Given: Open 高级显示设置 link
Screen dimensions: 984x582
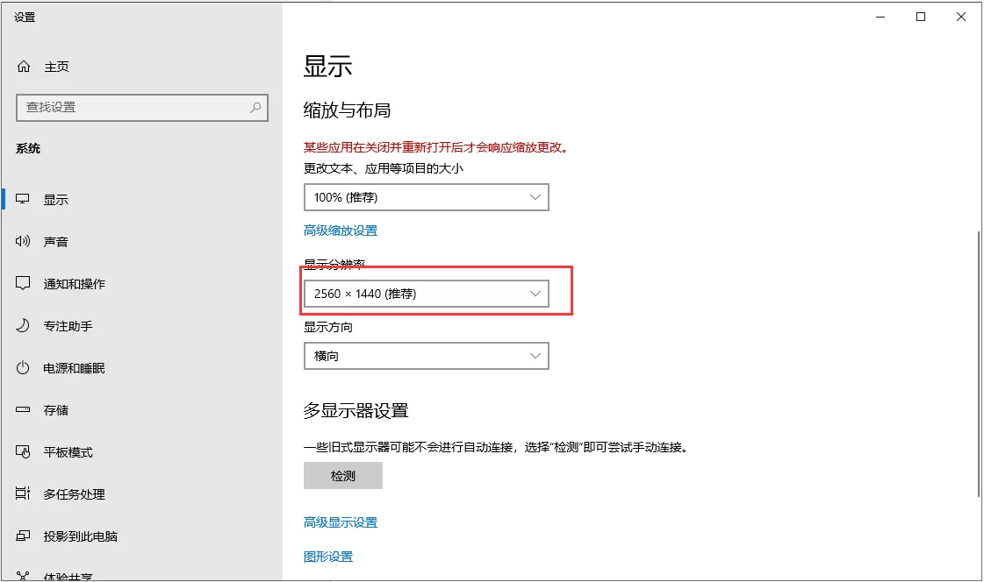Looking at the screenshot, I should pyautogui.click(x=340, y=522).
